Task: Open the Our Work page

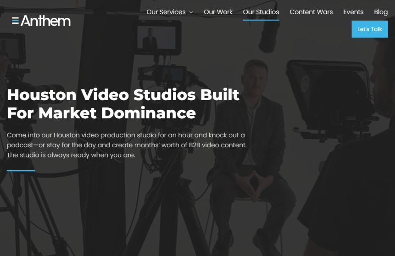Action: coord(218,12)
